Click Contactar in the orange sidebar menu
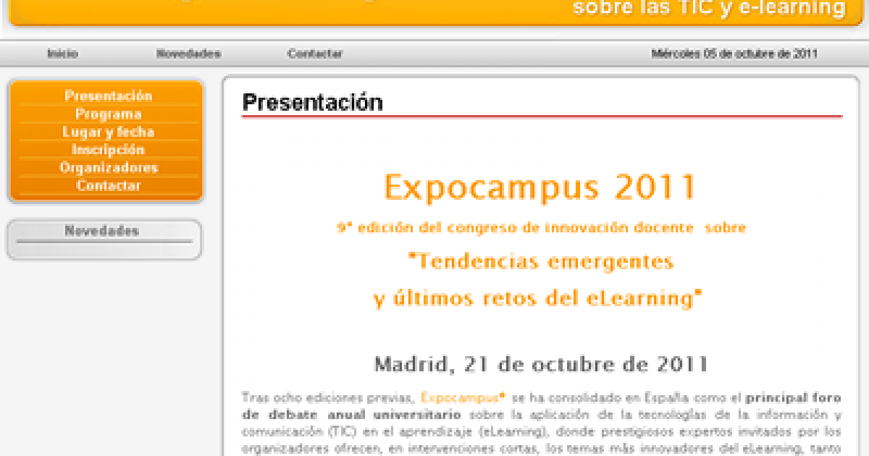Viewport: 869px width, 456px height. (x=108, y=185)
